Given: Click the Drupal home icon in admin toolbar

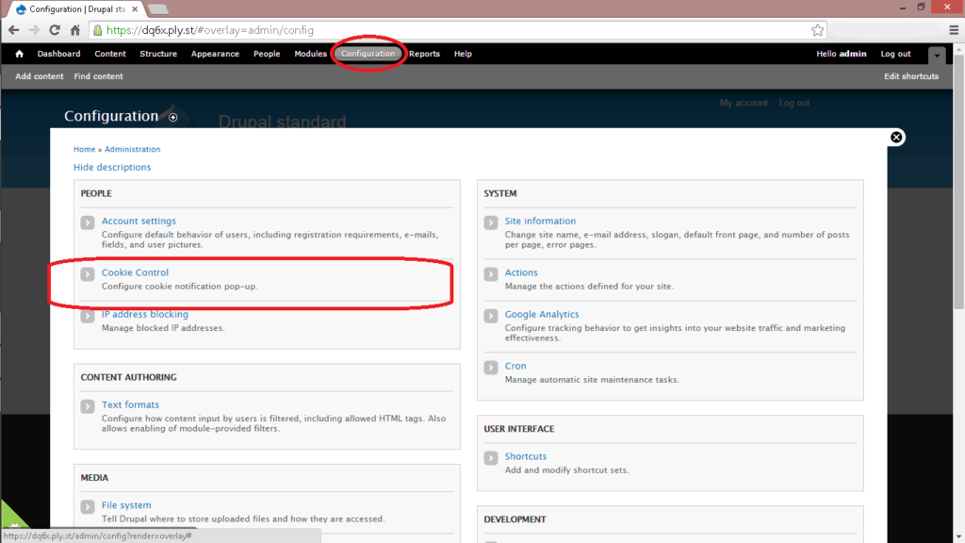Looking at the screenshot, I should click(x=19, y=54).
